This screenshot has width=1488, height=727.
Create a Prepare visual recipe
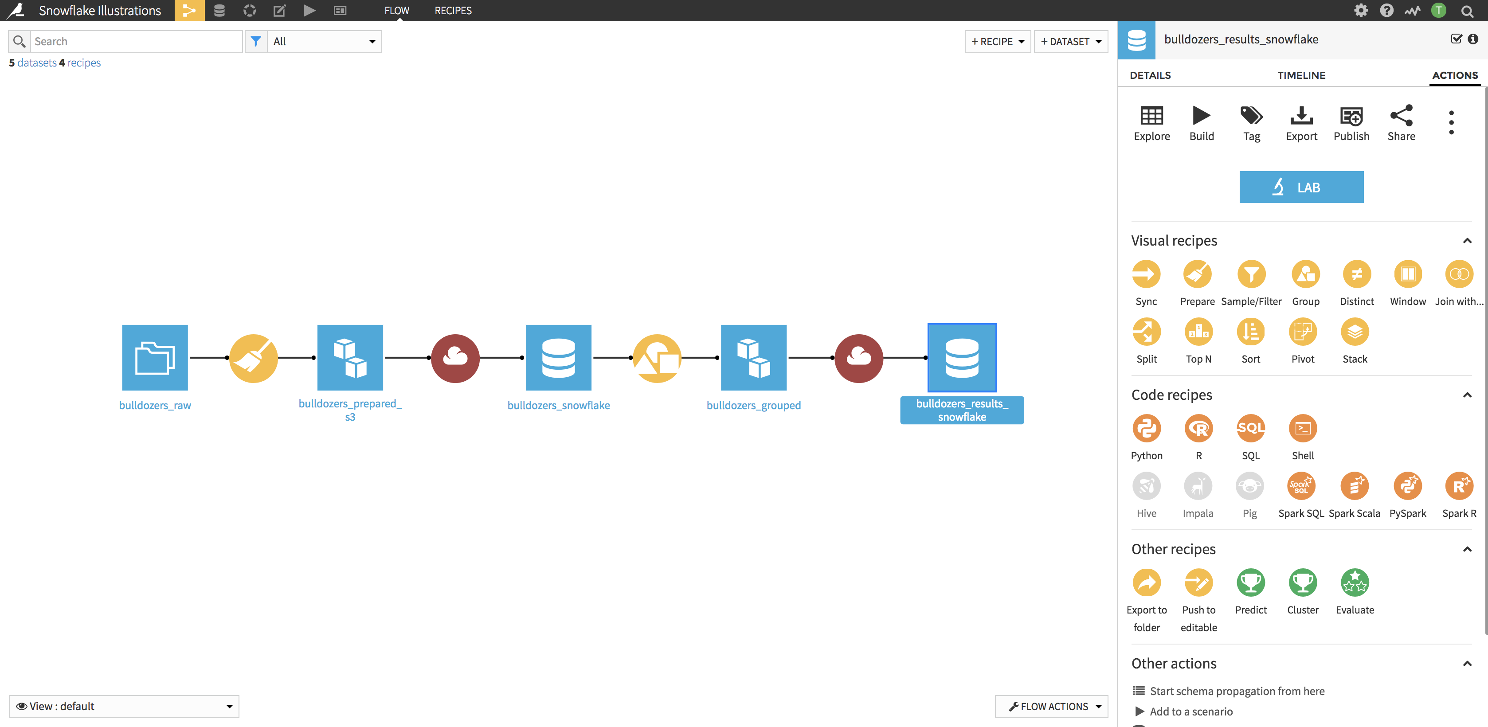[1198, 274]
